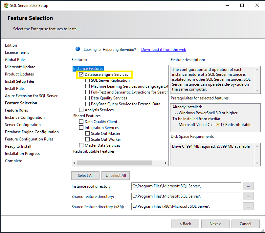Check the Analysis Services feature
265x233 pixels.
81,110
